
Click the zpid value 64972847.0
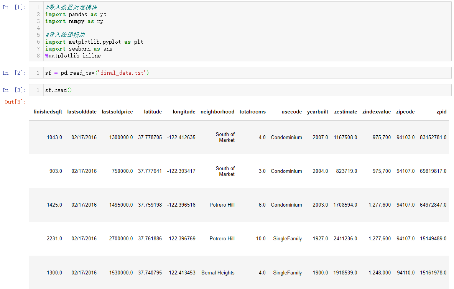(433, 205)
